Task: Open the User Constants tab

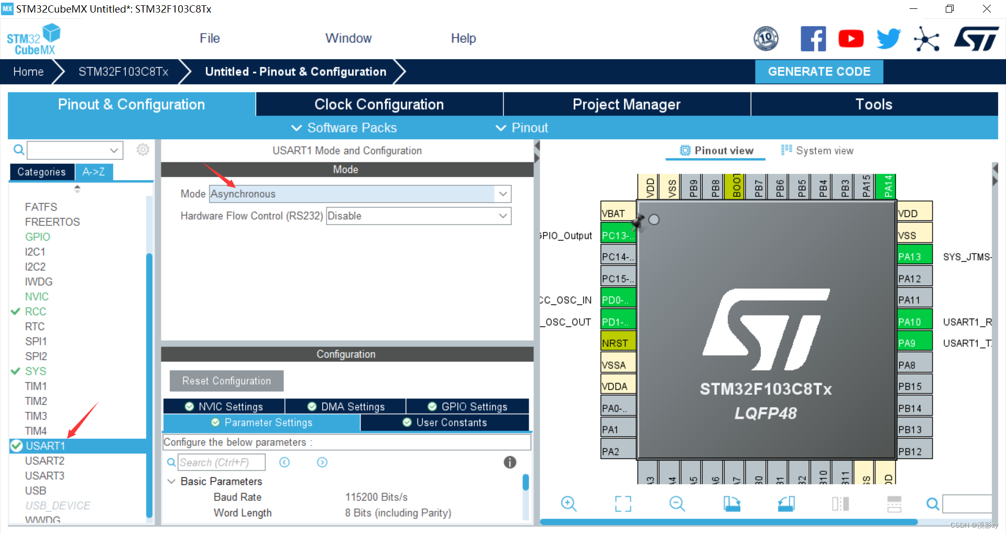Action: point(444,422)
